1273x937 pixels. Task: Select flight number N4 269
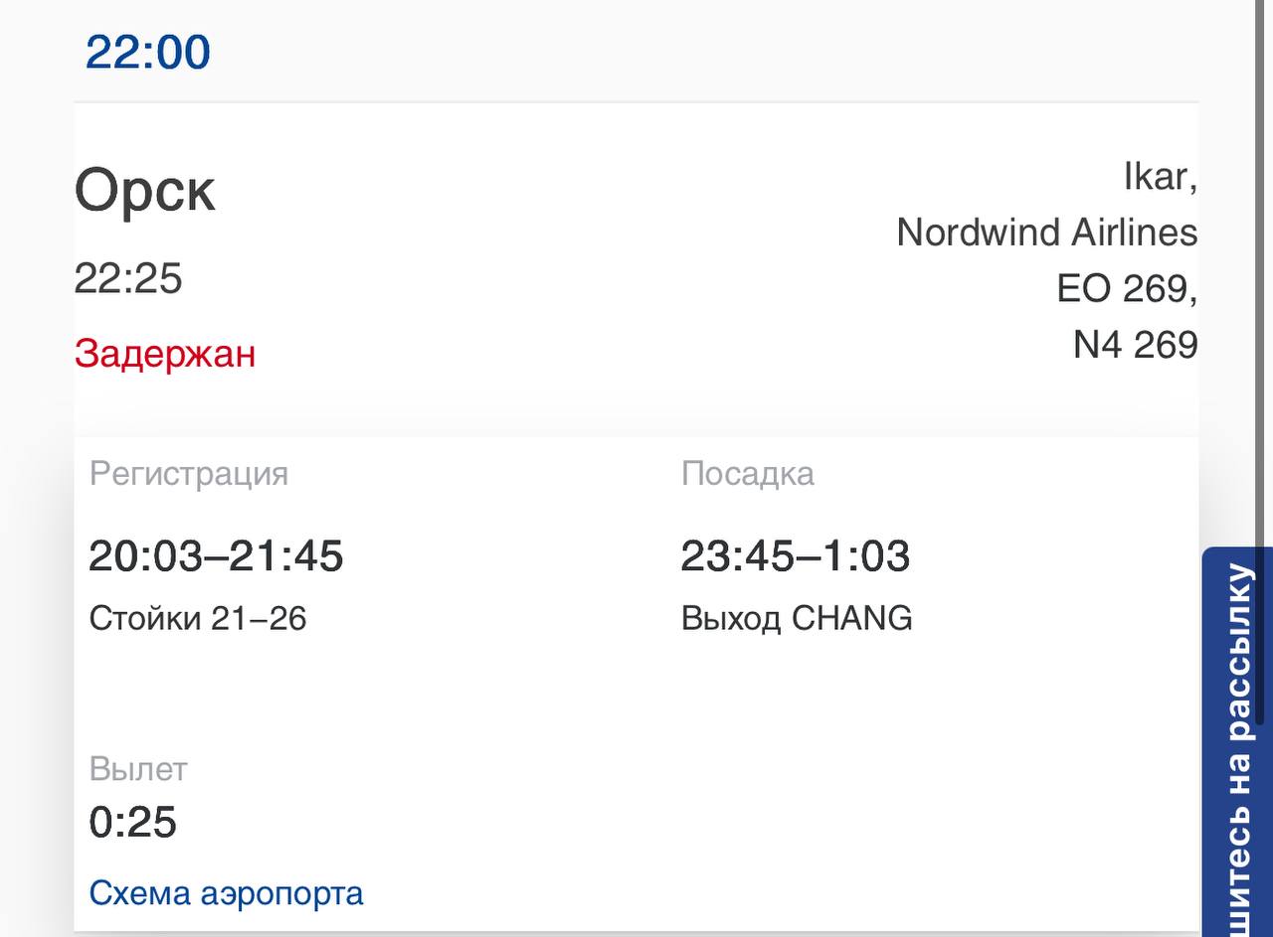coord(1136,345)
